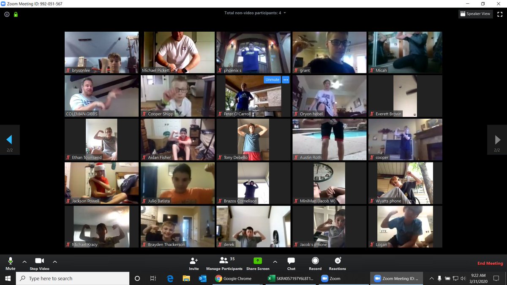Select MiniMan (Jacob W) video tile
507x285 pixels.
coord(330,183)
